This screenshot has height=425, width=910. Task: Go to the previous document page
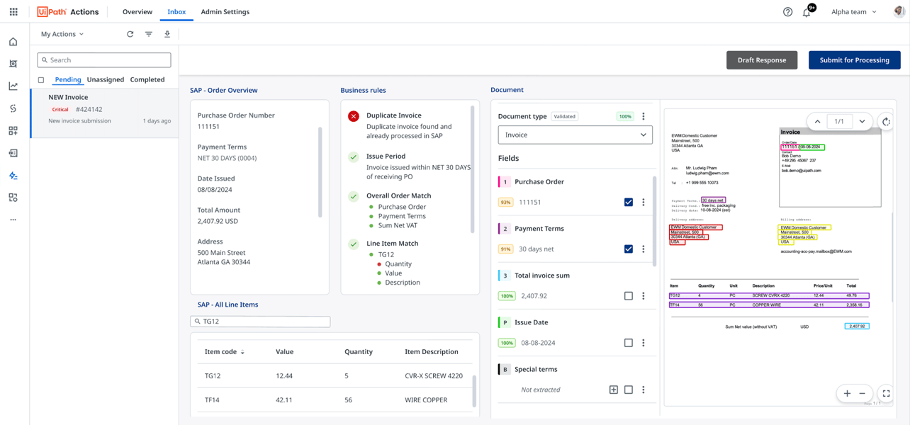[817, 122]
